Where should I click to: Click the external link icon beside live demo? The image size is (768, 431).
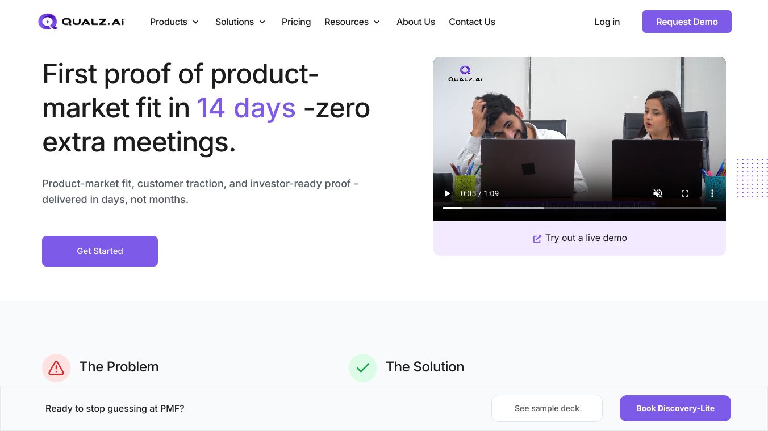[537, 239]
